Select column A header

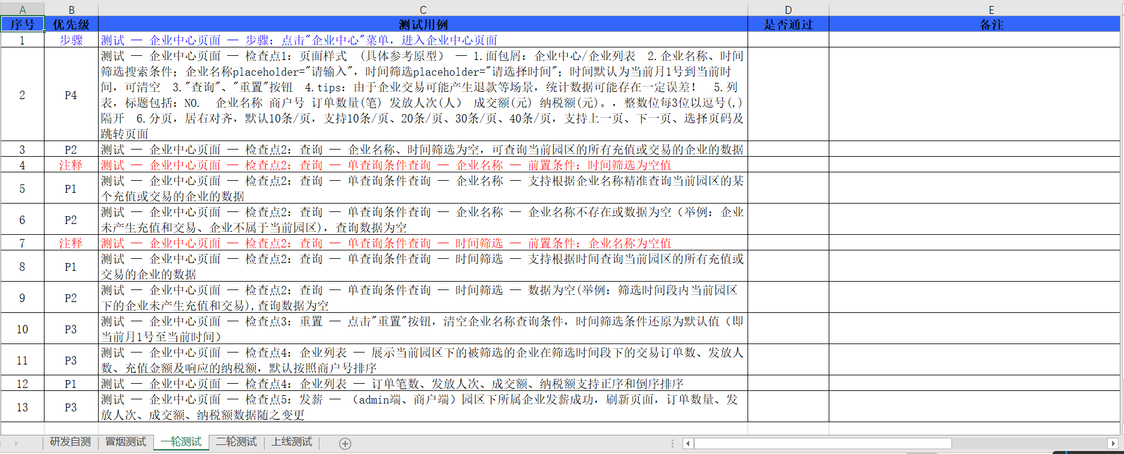point(22,10)
